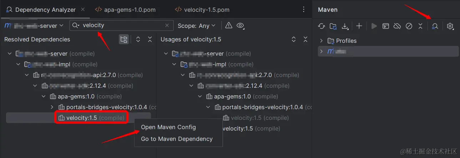This screenshot has width=460, height=158.
Task: Toggle Maven Offline Mode icon
Action: click(x=397, y=26)
